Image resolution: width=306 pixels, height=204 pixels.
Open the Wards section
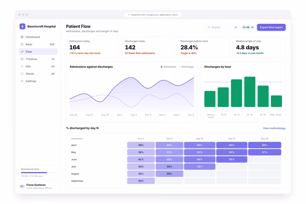38,74
